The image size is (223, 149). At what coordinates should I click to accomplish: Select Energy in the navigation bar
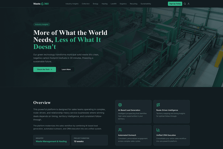[x=95, y=4]
